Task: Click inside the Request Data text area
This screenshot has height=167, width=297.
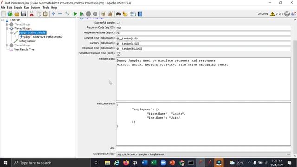Action: 203,79
